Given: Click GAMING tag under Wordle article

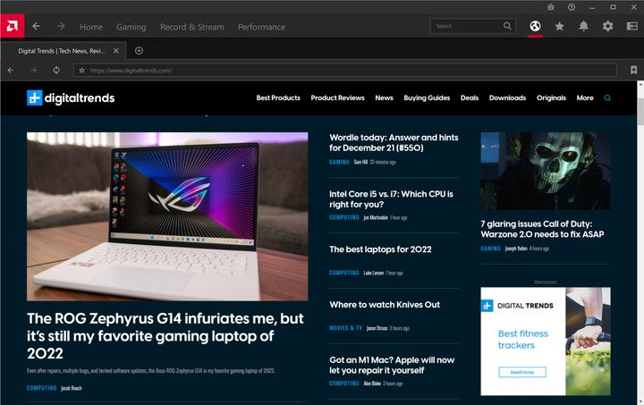Looking at the screenshot, I should [339, 162].
